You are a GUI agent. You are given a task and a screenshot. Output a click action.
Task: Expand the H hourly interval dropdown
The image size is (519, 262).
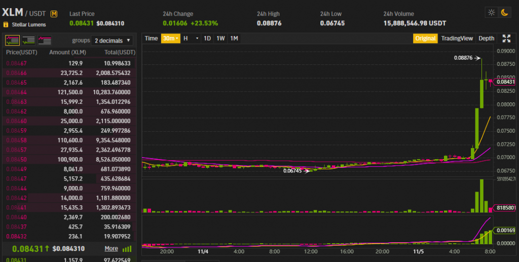point(191,39)
